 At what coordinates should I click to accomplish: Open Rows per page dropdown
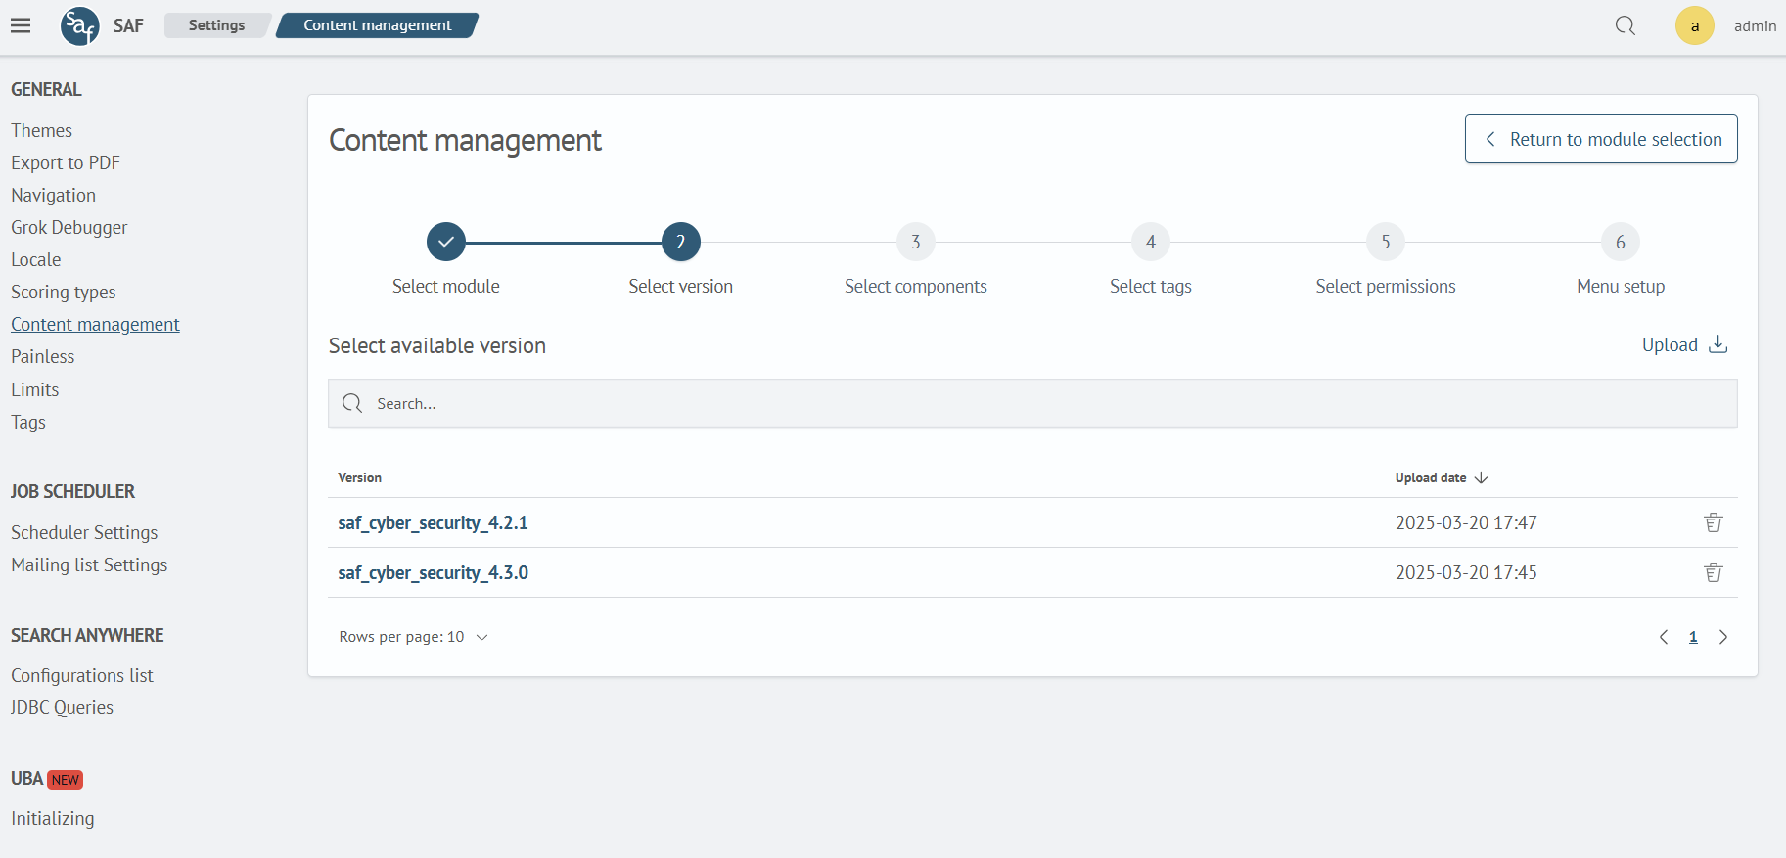413,637
